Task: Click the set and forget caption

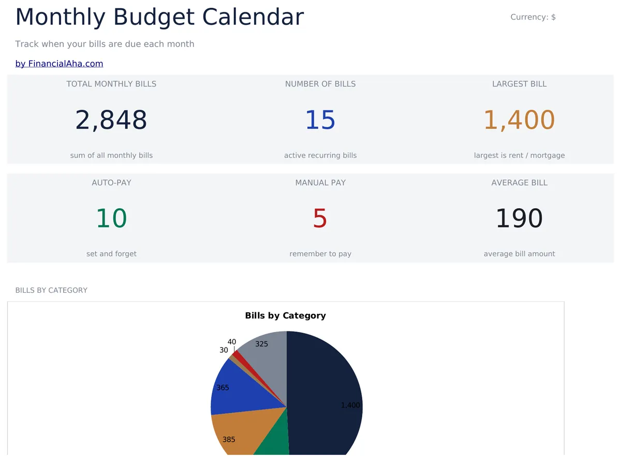Action: (x=111, y=254)
